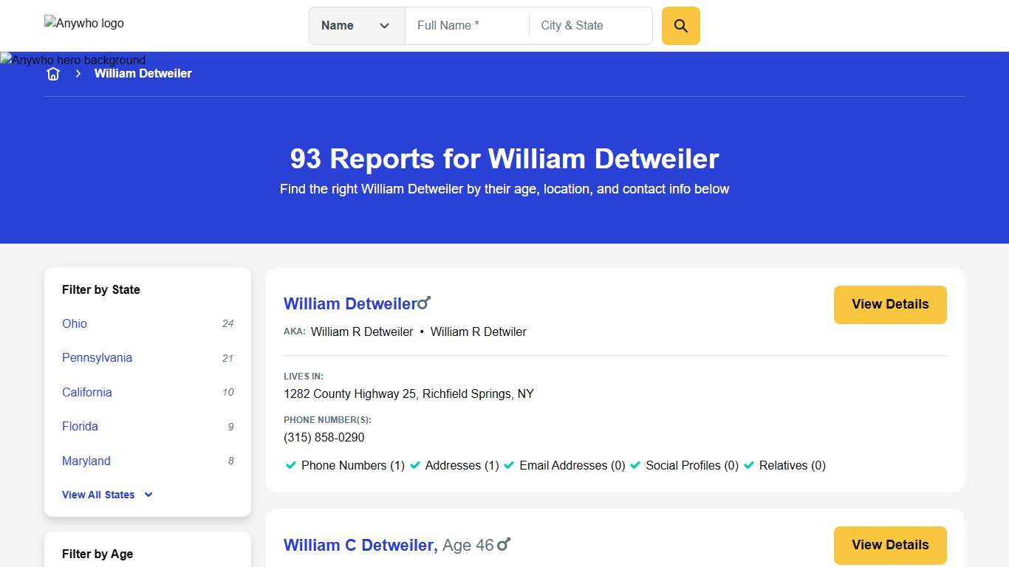The height and width of the screenshot is (567, 1009).
Task: Click the checkmark icon next to Email Addresses
Action: pos(508,466)
